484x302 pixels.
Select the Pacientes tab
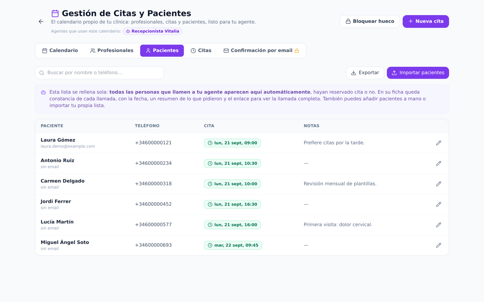pyautogui.click(x=162, y=50)
